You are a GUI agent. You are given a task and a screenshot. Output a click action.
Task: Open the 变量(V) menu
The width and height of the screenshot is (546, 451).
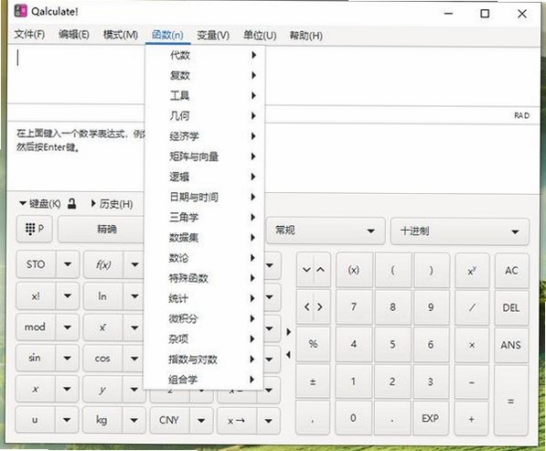click(213, 35)
